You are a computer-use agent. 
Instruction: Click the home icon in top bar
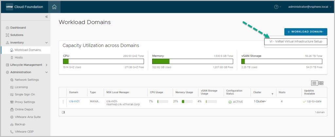[54, 7]
